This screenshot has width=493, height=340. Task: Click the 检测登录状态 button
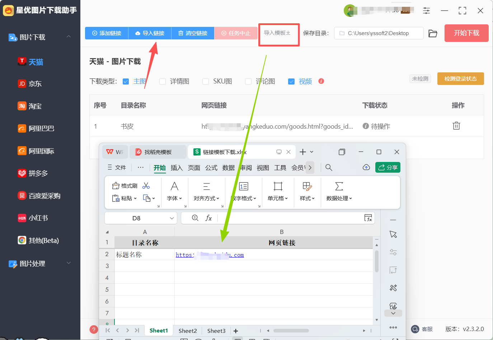461,78
